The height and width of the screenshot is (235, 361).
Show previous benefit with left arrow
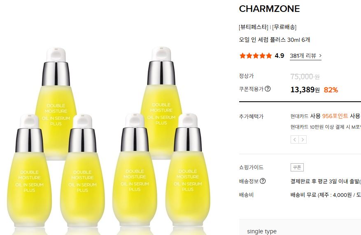tap(295, 139)
